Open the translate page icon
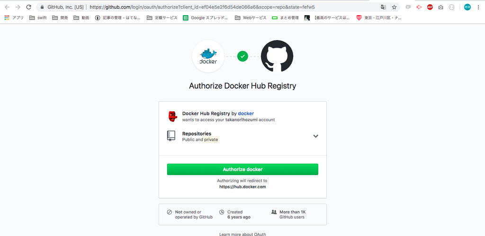 pyautogui.click(x=383, y=7)
